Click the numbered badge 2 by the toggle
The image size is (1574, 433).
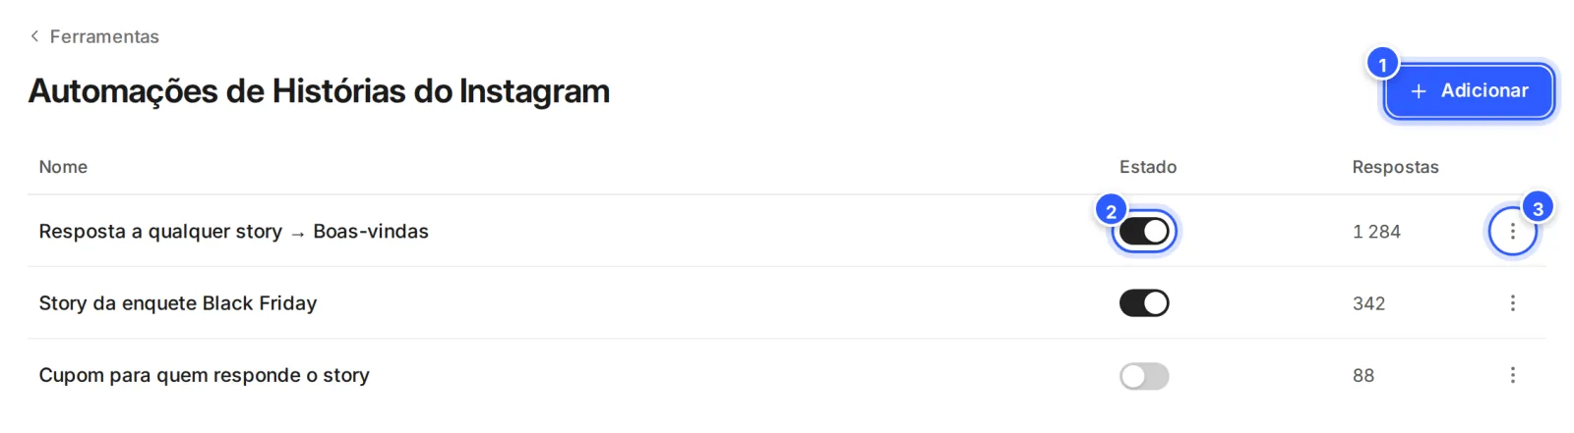pyautogui.click(x=1111, y=211)
